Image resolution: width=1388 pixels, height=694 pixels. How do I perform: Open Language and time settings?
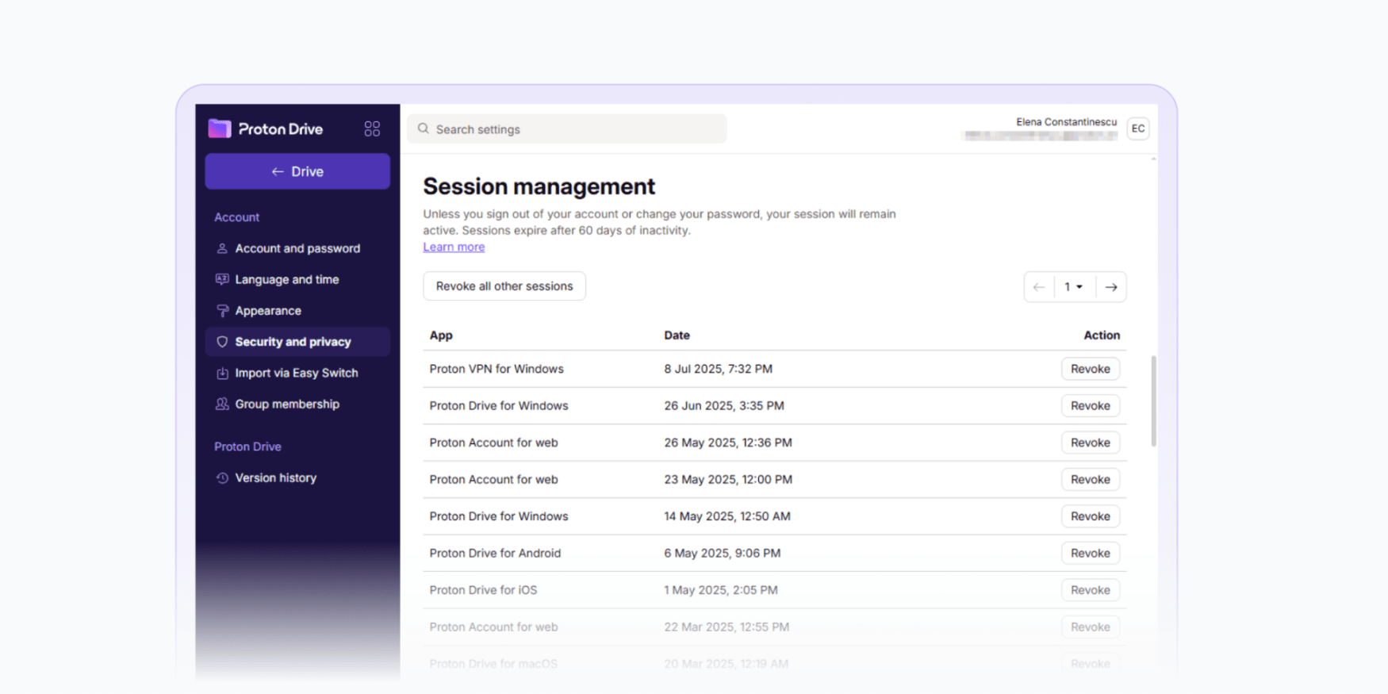[x=297, y=279]
